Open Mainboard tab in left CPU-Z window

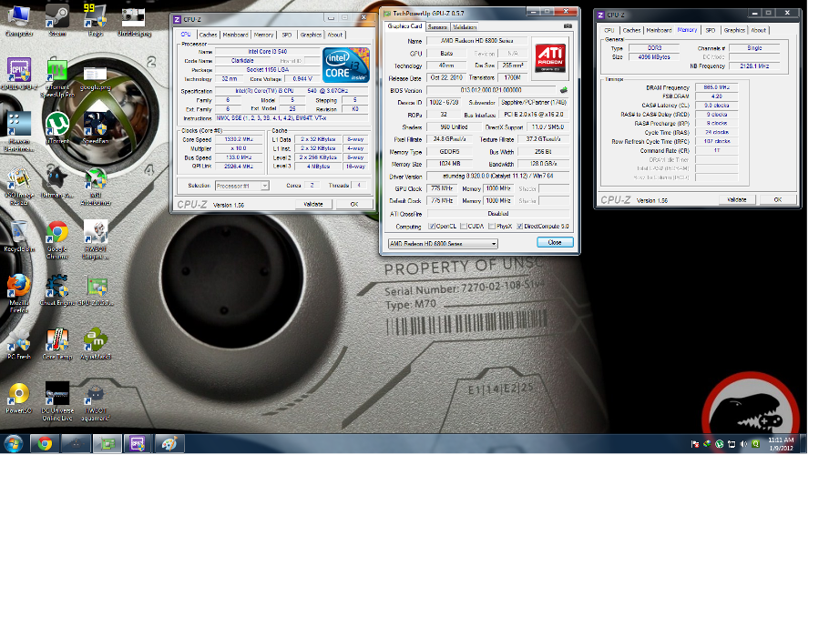click(235, 35)
